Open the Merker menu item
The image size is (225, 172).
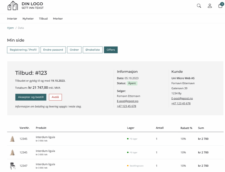(x=58, y=19)
